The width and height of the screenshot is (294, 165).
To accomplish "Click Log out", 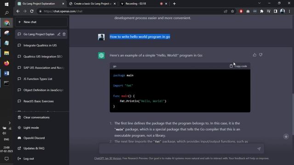I will [x=41, y=159].
